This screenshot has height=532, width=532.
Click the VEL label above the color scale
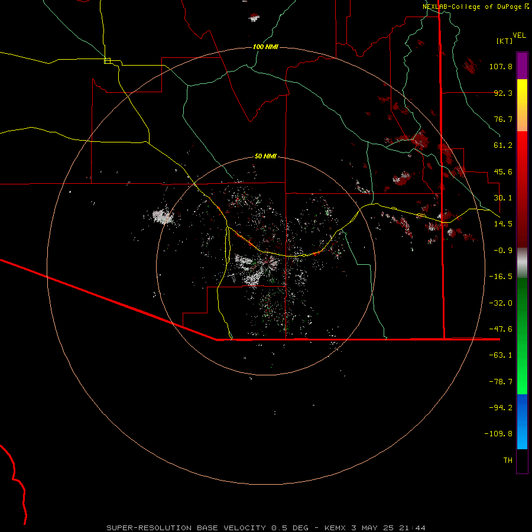(519, 35)
